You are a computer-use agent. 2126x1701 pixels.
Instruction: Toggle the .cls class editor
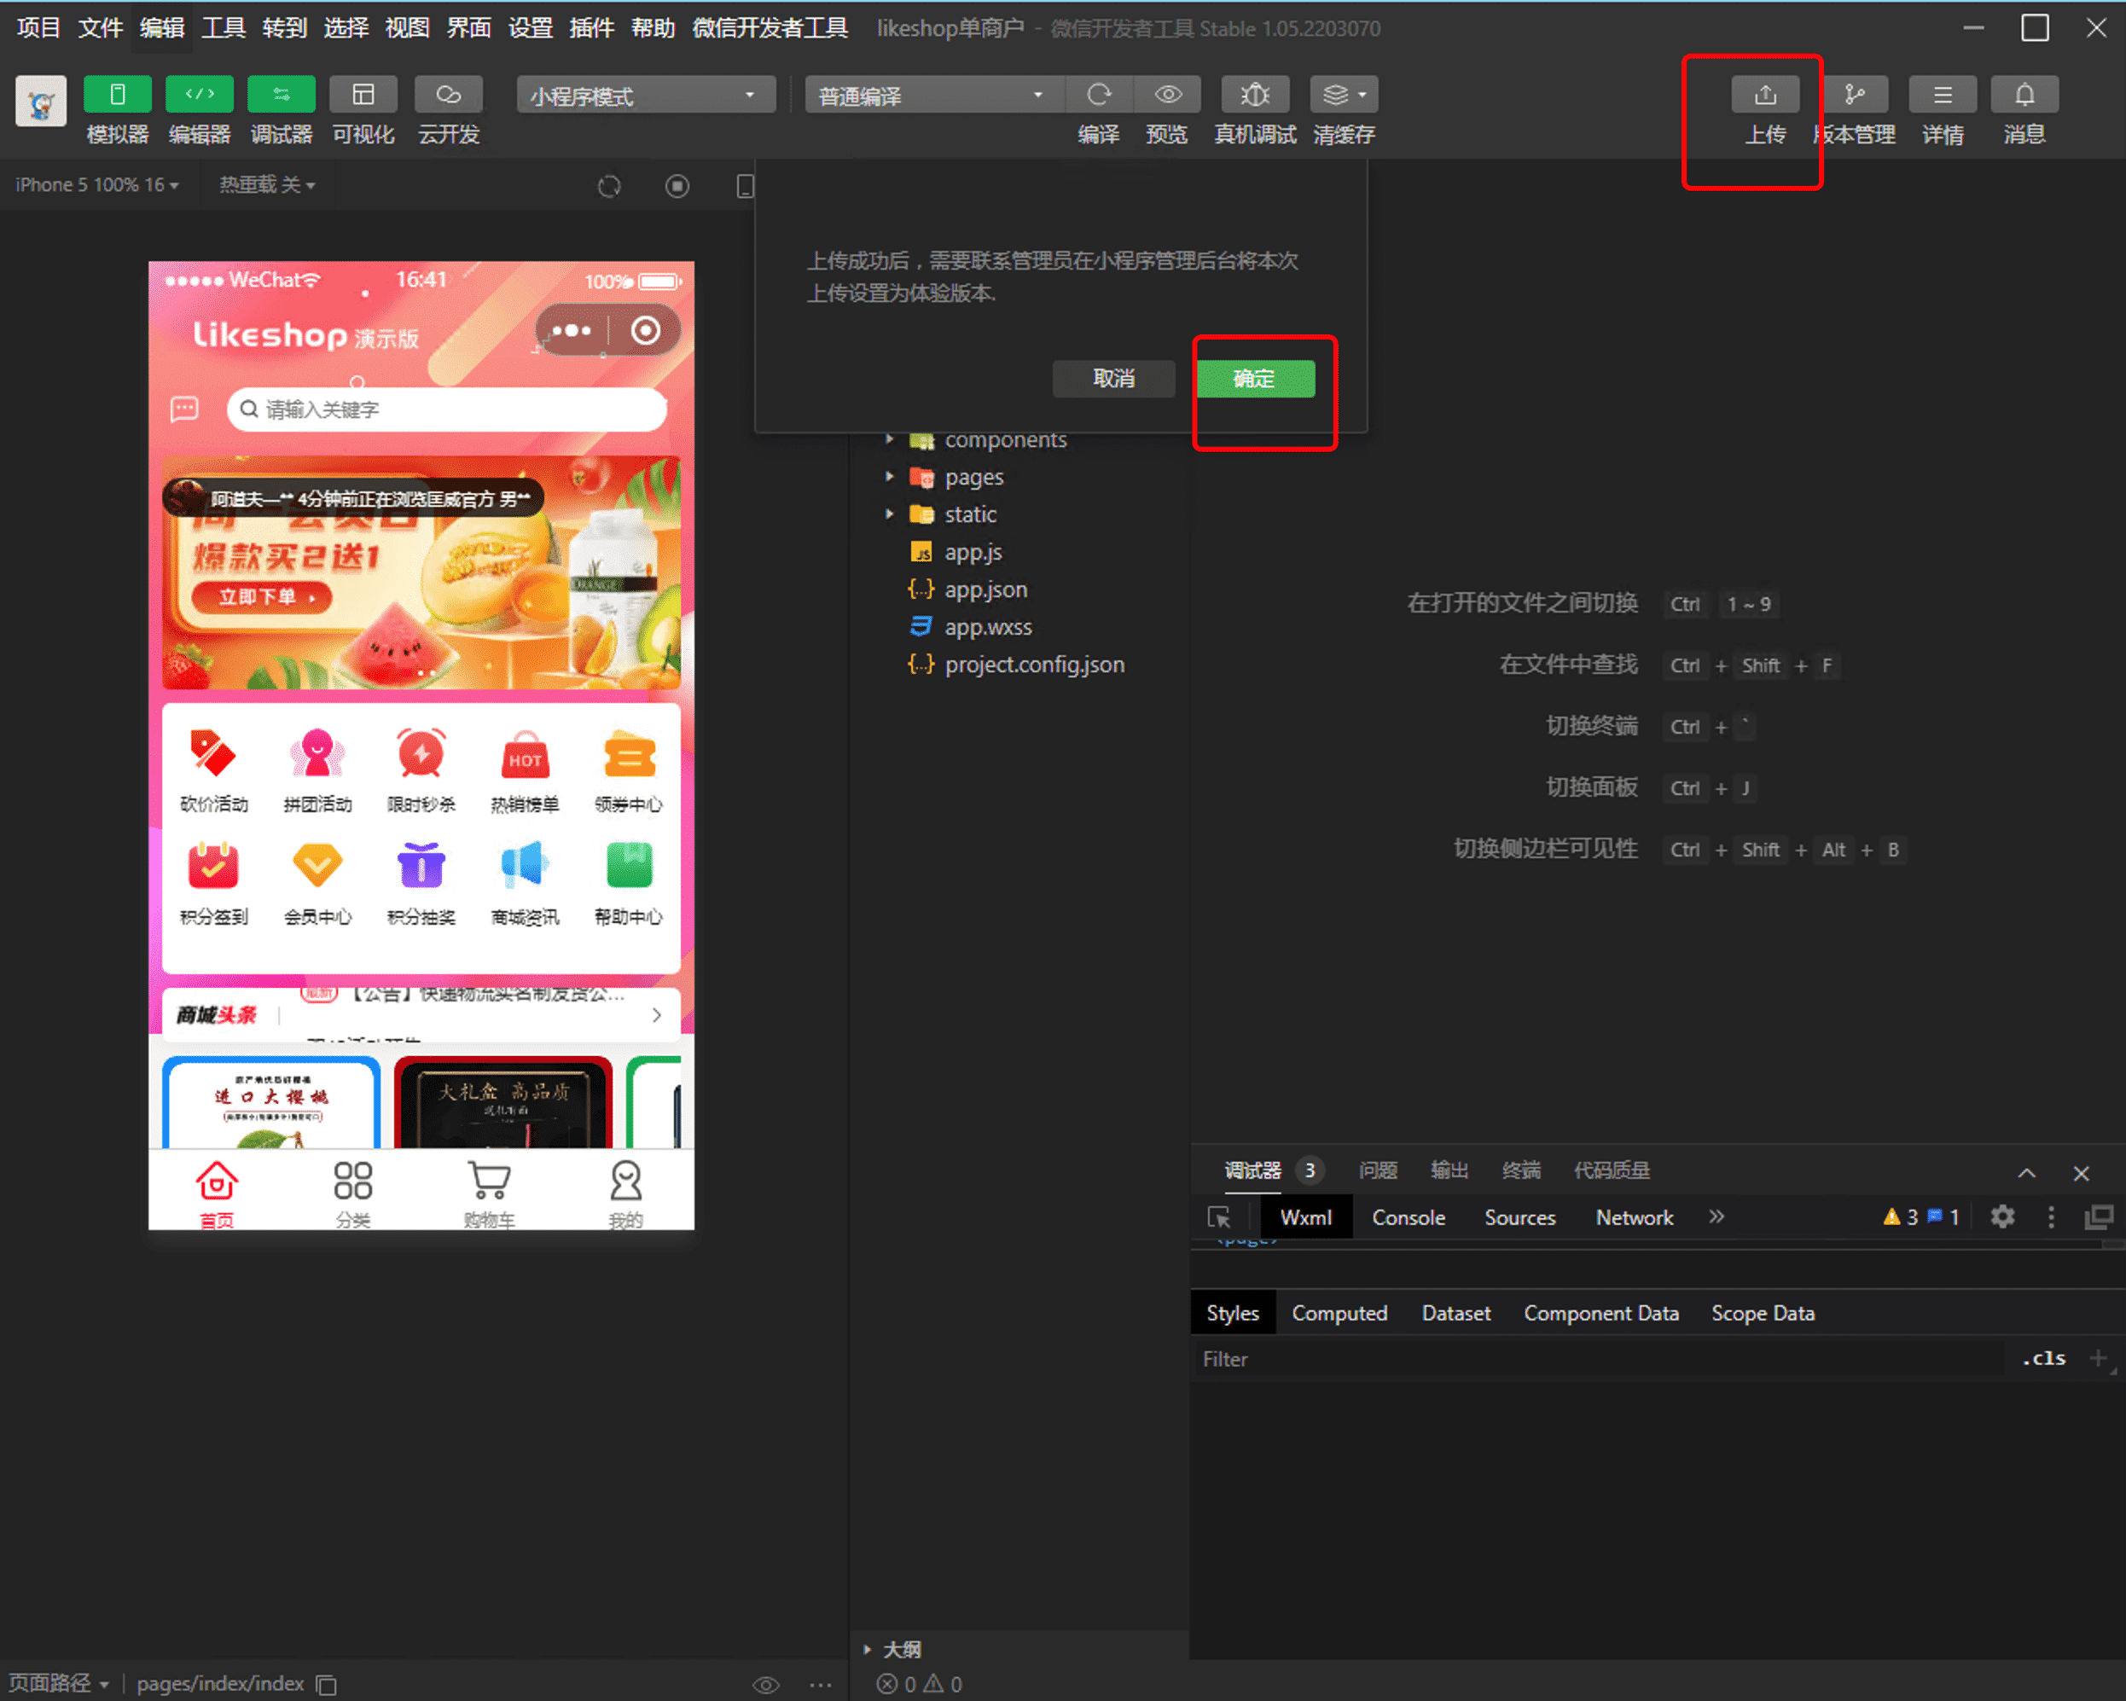coord(2043,1359)
